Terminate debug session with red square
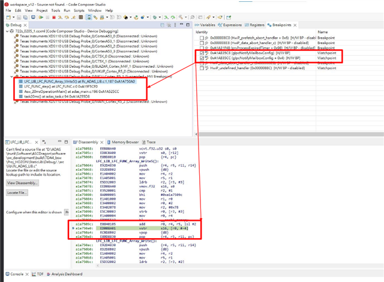The image size is (384, 282). click(x=54, y=17)
